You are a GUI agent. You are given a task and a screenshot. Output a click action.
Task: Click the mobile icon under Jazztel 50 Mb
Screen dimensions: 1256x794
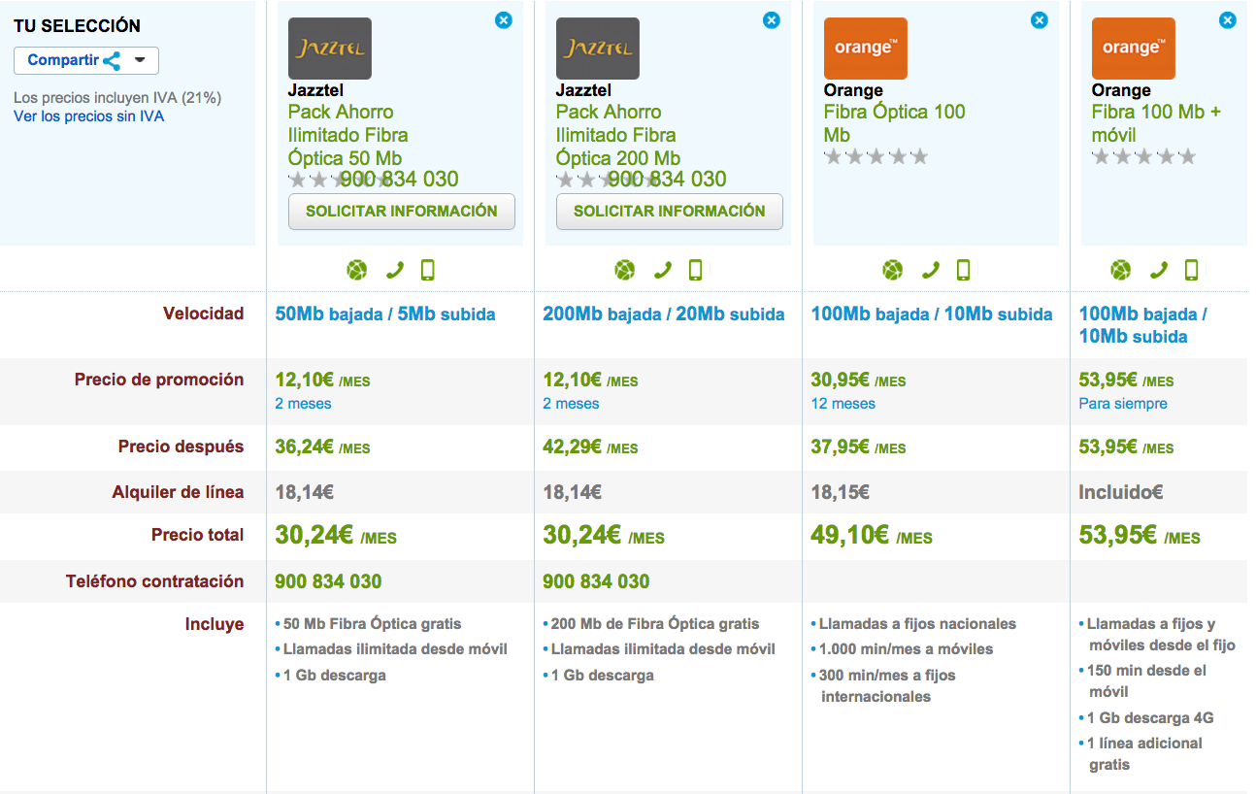tap(427, 270)
